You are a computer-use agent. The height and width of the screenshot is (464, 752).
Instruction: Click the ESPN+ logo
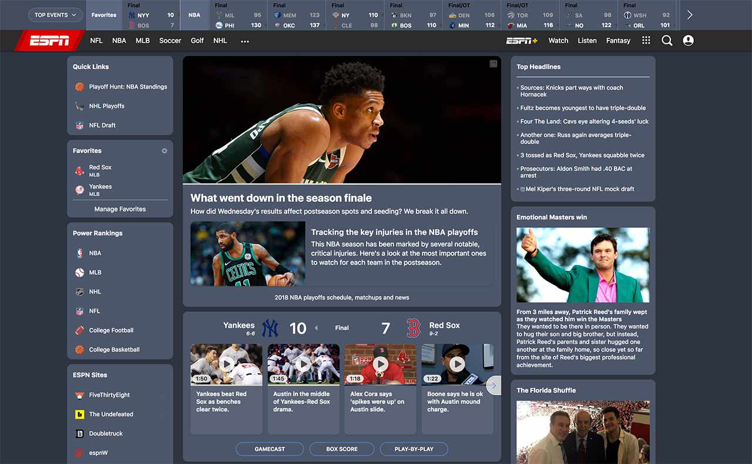pos(522,41)
